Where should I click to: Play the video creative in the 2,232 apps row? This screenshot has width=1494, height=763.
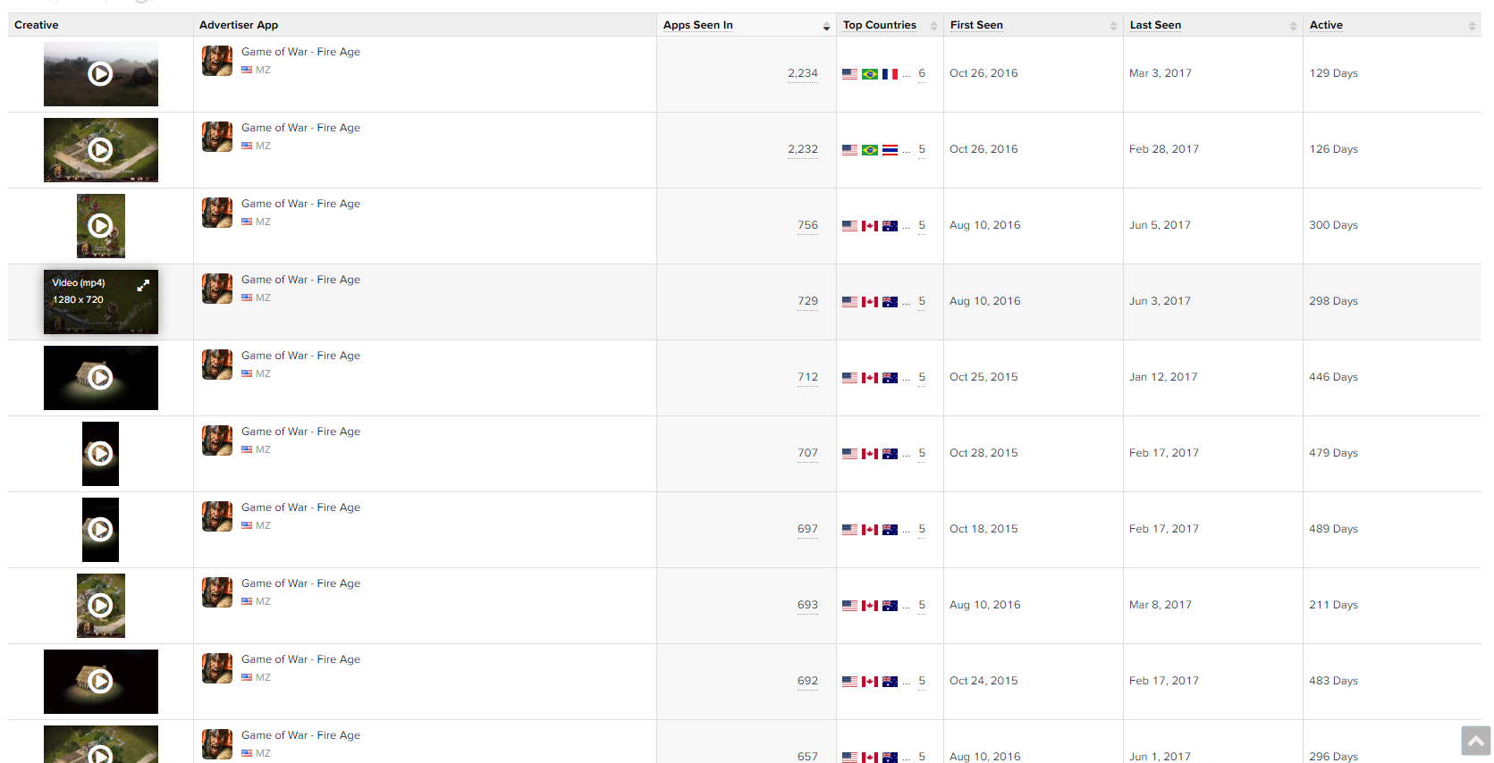tap(100, 150)
